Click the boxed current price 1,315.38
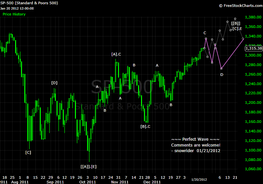This screenshot has width=263, height=184. (x=253, y=48)
